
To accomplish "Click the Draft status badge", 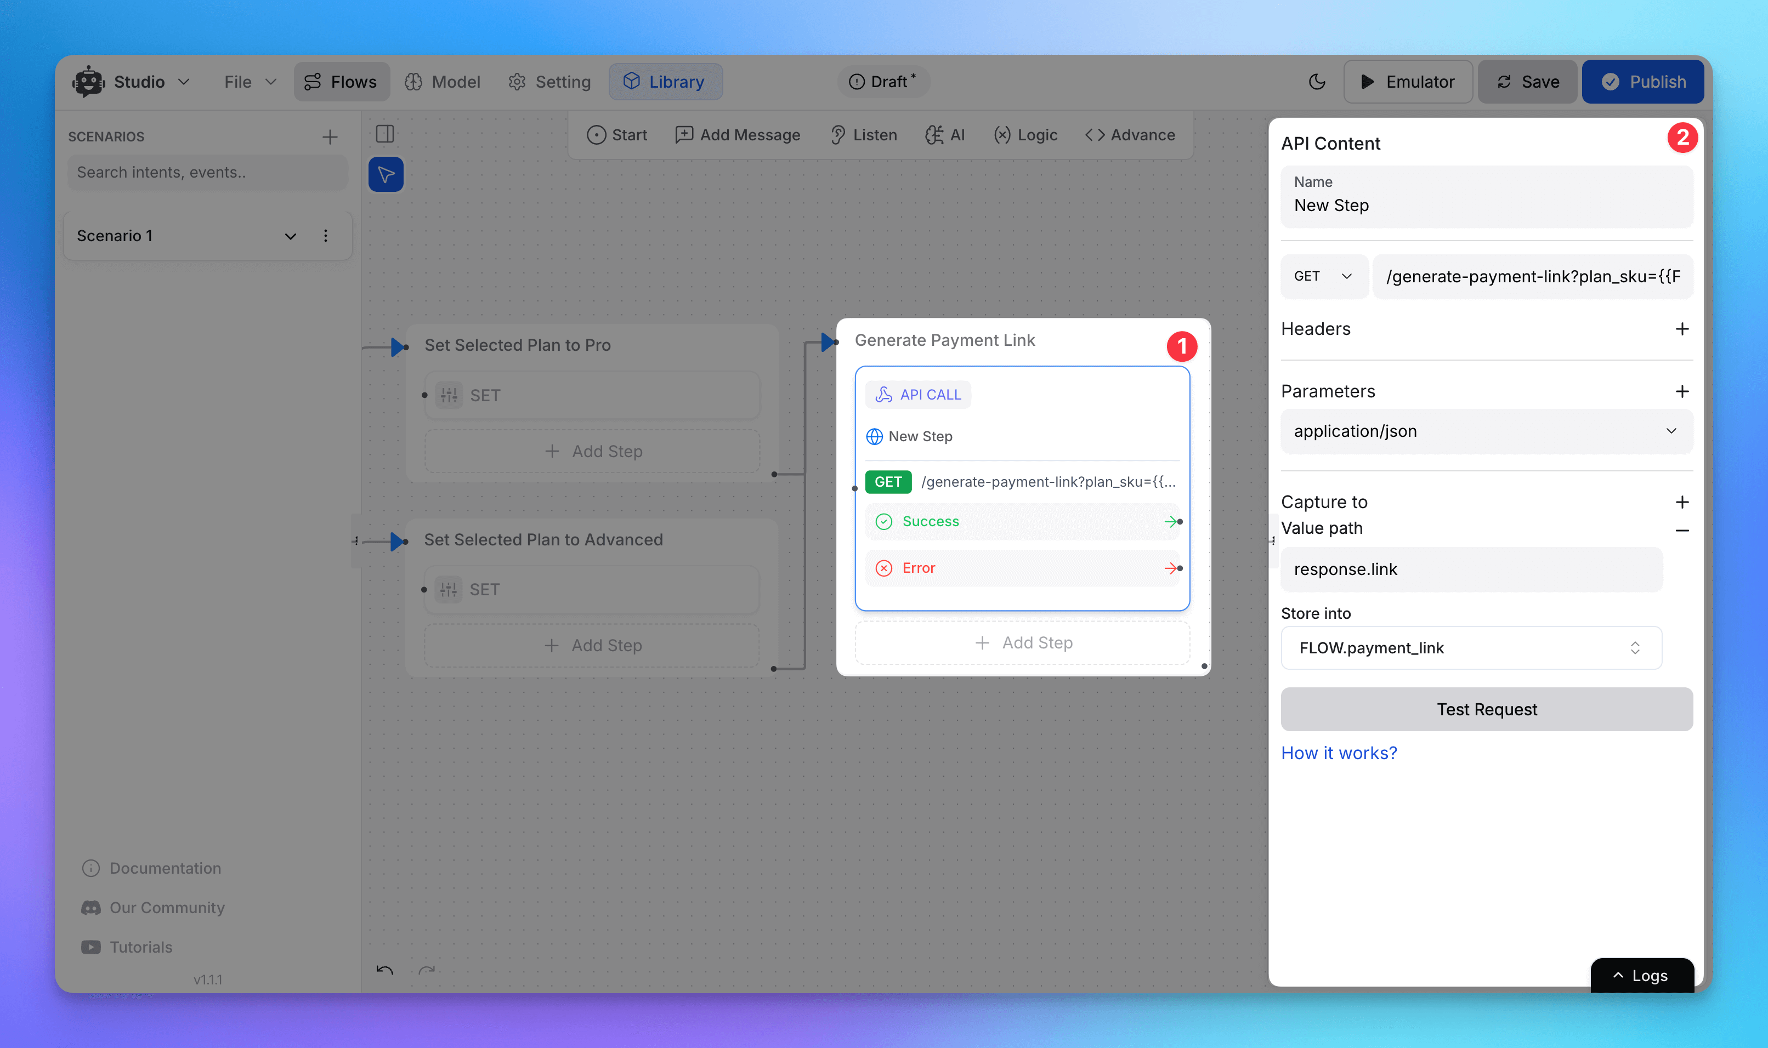I will pyautogui.click(x=883, y=82).
